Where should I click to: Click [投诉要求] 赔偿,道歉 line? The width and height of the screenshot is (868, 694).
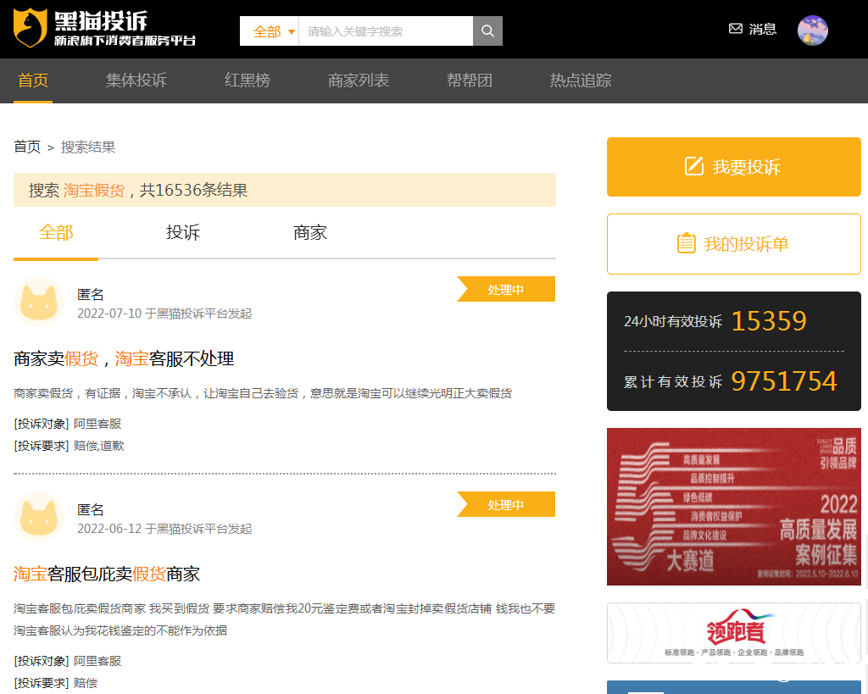click(70, 446)
